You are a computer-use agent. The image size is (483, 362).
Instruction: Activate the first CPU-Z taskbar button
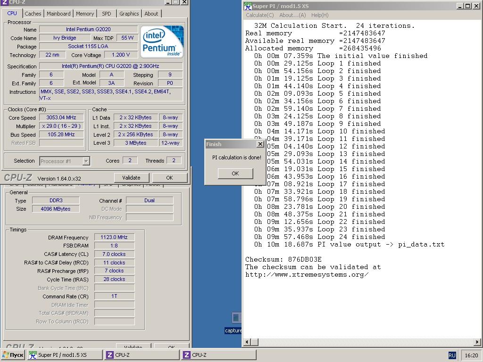point(142,355)
